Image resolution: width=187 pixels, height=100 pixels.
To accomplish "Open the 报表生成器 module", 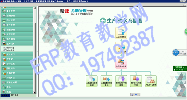I will (17, 82).
